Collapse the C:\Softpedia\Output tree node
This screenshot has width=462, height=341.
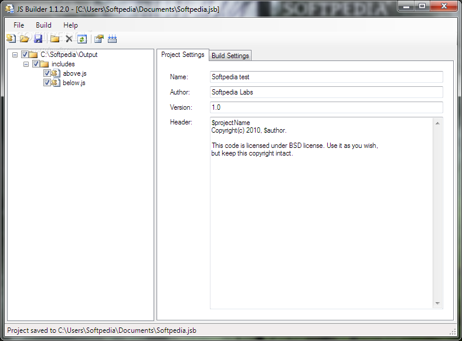[15, 55]
